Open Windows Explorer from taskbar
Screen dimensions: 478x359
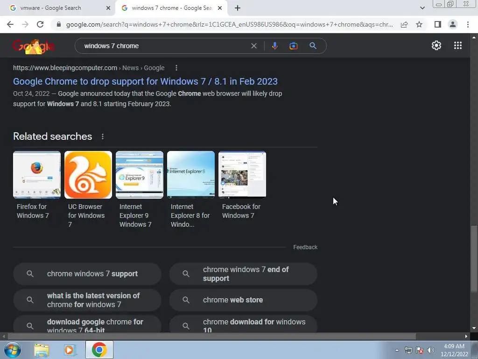pos(42,350)
